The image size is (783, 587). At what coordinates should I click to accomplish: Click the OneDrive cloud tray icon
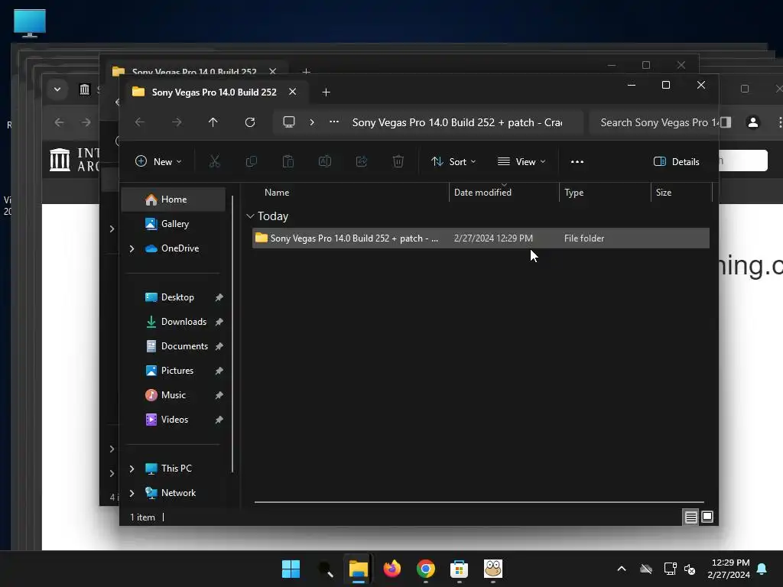(646, 569)
